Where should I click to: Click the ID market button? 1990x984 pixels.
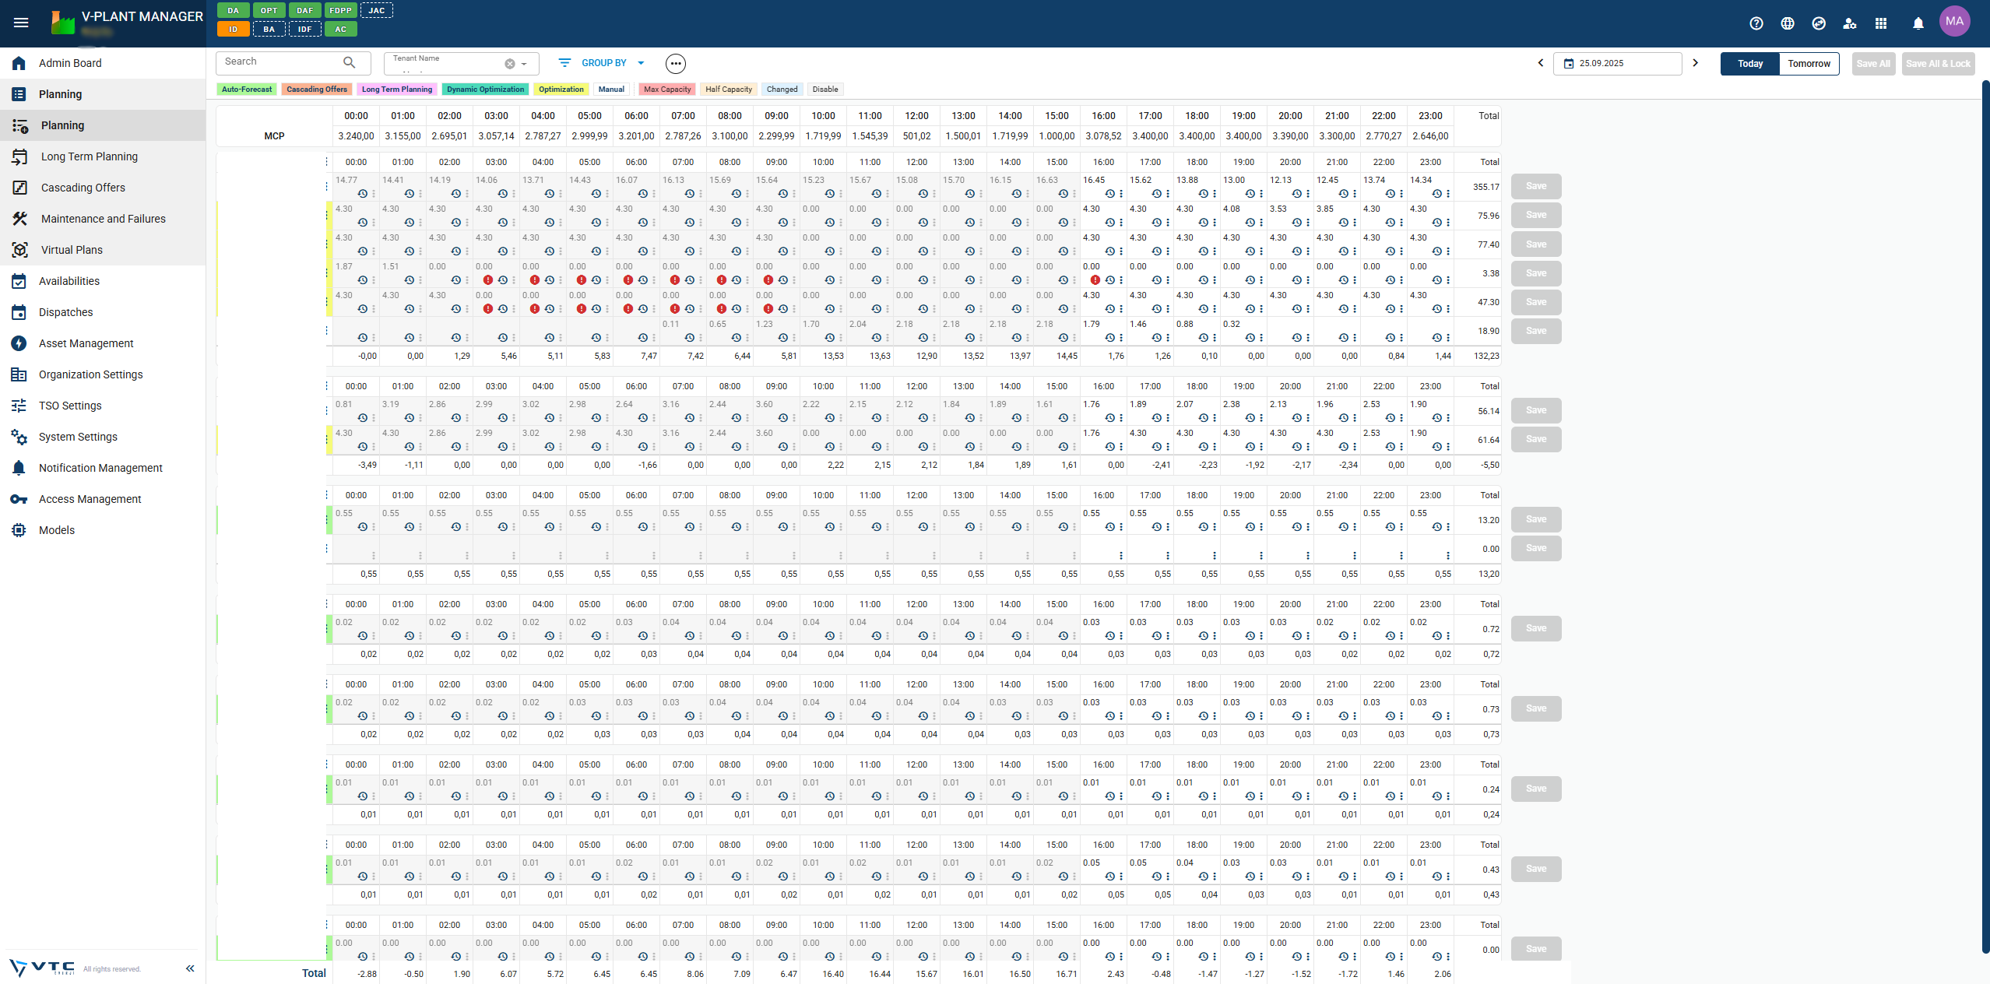point(233,30)
